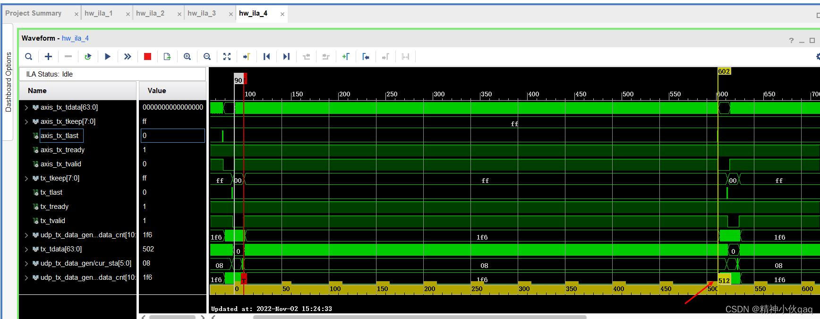Zoom in on the waveform
Screen dimensions: 820x319
coord(187,57)
